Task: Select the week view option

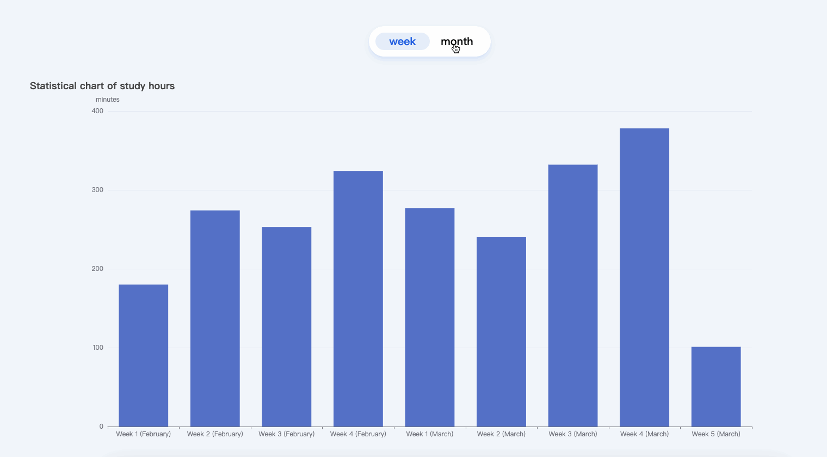Action: (403, 41)
